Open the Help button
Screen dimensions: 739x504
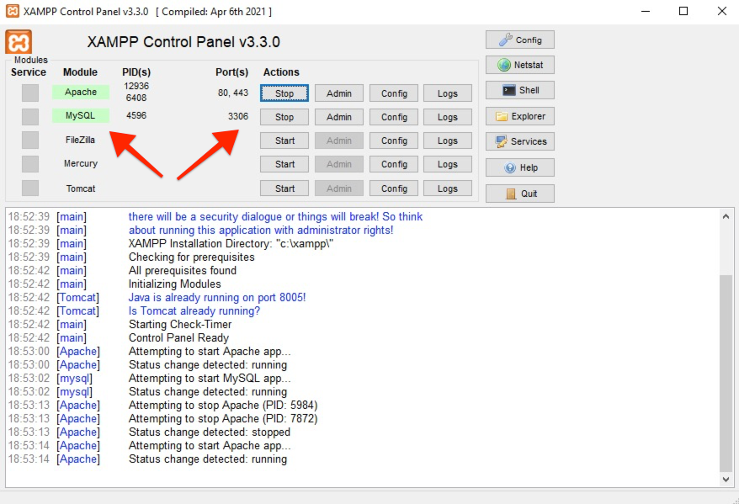point(520,167)
